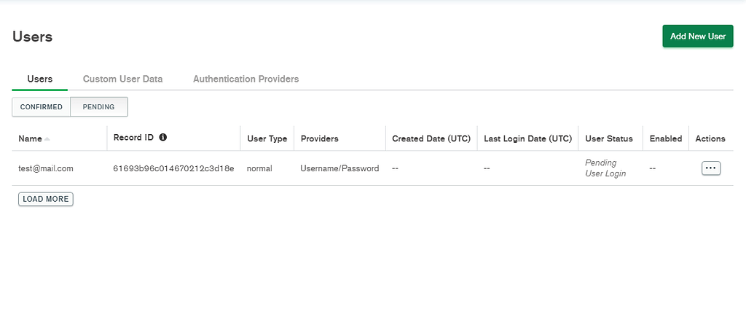Click the LOAD MORE button
The image size is (746, 309).
coord(46,199)
